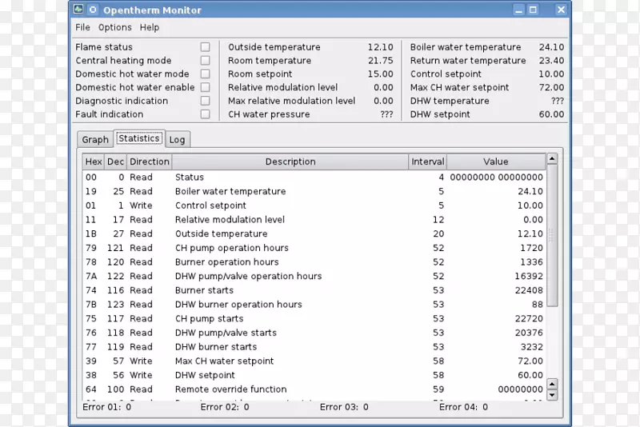
Task: Switch to the Log tab
Action: point(178,139)
